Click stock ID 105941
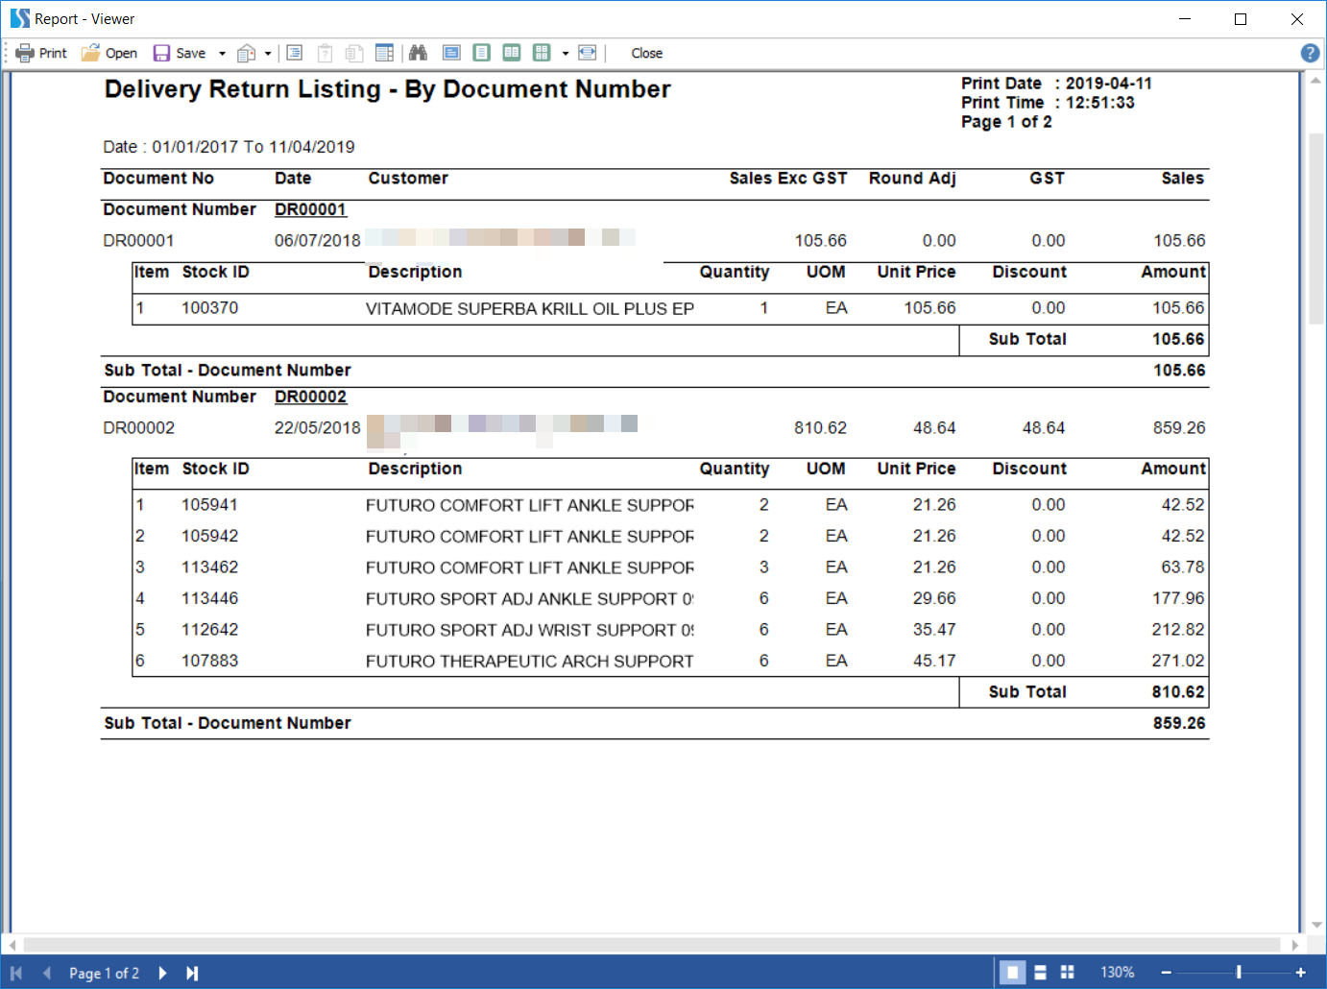1327x989 pixels. pos(209,505)
